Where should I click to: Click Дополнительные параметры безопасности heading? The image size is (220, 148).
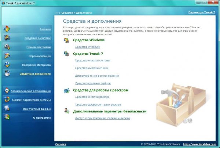pos(110,111)
